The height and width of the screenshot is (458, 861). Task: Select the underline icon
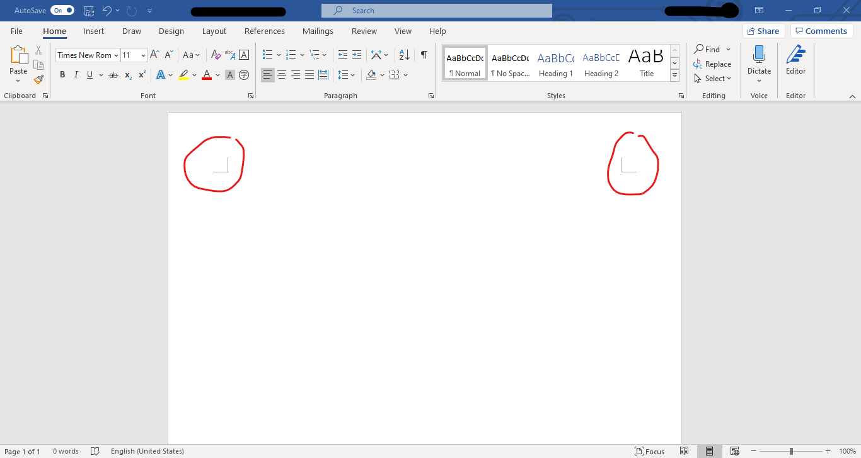(x=89, y=74)
